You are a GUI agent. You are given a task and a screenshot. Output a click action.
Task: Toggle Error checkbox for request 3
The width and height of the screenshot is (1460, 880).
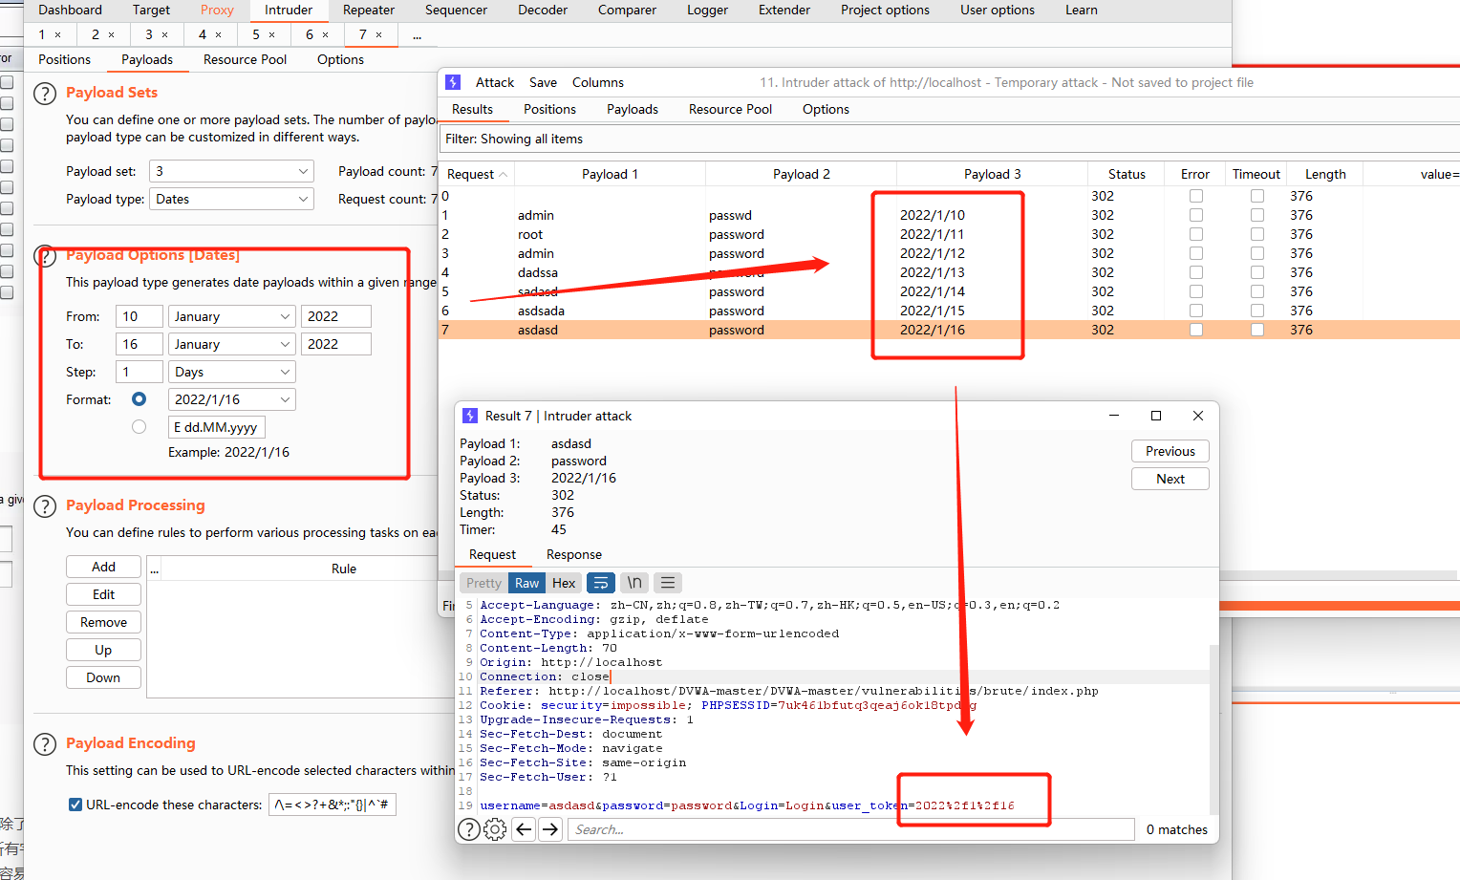1195,253
